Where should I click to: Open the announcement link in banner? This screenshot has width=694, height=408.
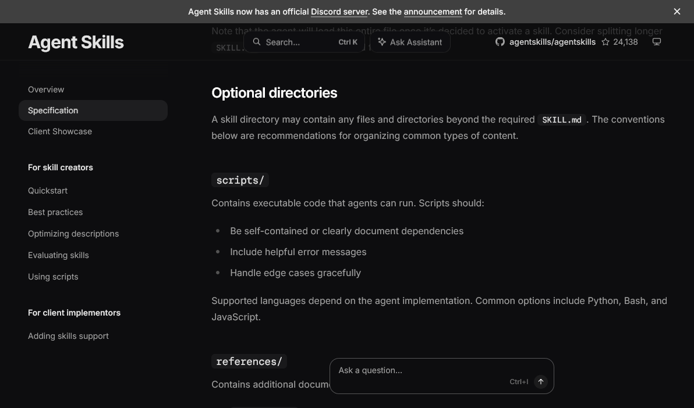[433, 12]
